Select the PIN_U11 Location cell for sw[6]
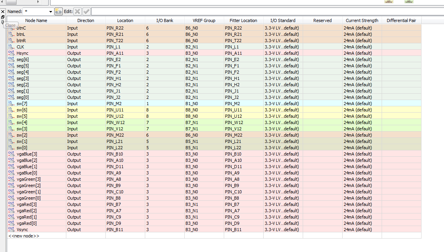 [x=125, y=110]
